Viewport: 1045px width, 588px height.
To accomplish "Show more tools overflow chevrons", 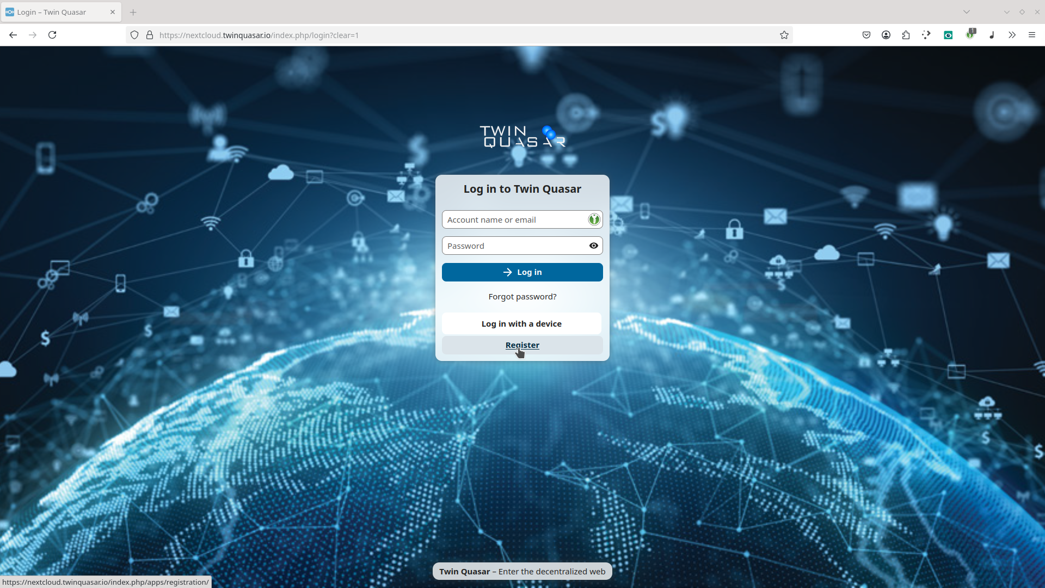I will [x=1012, y=35].
